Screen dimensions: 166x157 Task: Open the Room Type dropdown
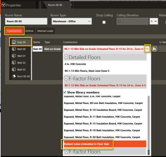[72, 21]
